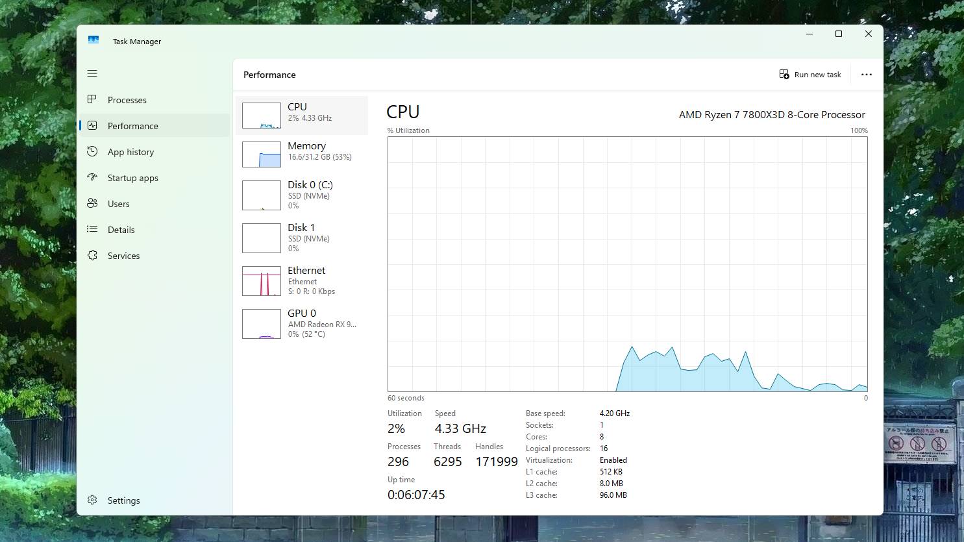Open App history via its clock icon
This screenshot has width=964, height=542.
pos(93,151)
